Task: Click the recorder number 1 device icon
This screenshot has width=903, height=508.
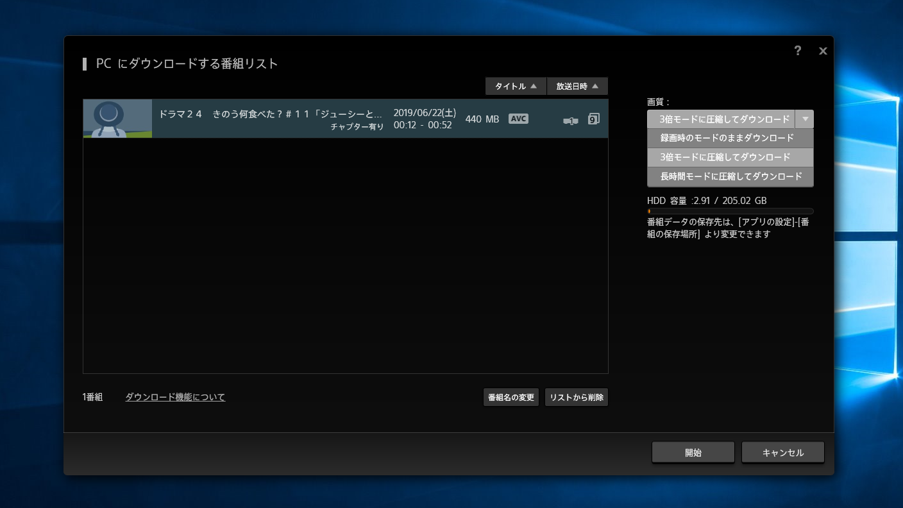Action: tap(570, 121)
